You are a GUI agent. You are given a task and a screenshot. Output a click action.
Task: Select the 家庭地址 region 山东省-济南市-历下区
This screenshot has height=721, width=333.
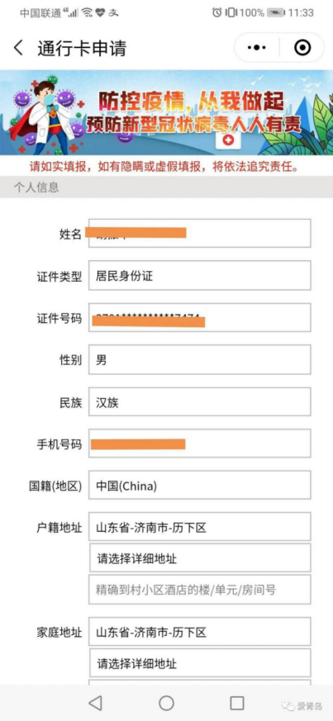(x=200, y=632)
